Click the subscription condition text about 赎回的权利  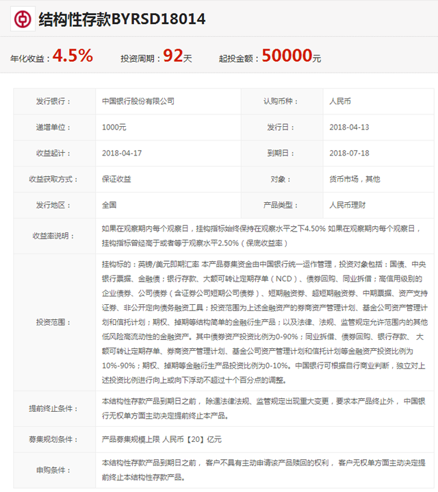click(263, 470)
